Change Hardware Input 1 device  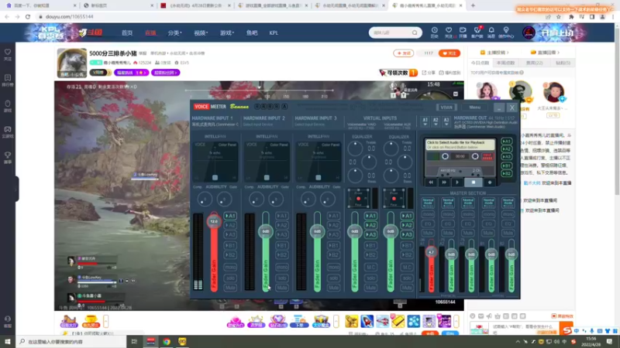(x=215, y=125)
